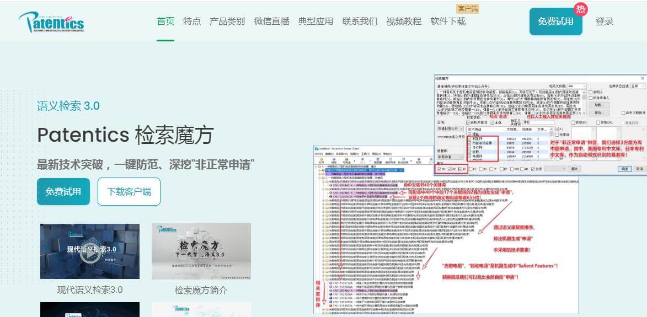Viewport: 647px width, 317px height.
Task: Select the 软件下载 nav item
Action: point(448,22)
